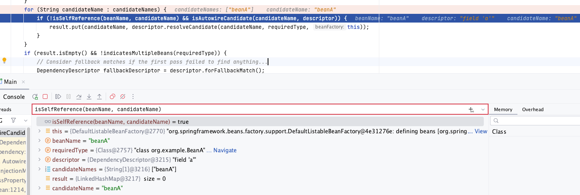Click the result.put code line
Viewport: 580px width, 195px height.
[209, 27]
